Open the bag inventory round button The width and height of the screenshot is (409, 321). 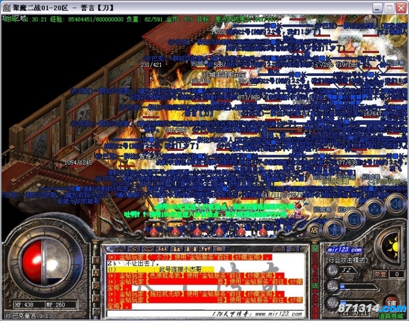point(354,219)
